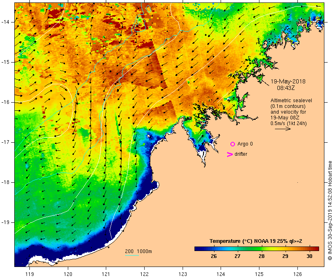This screenshot has height=278, width=335.
Task: Click the date text 19-May-2018
Action: (x=288, y=81)
